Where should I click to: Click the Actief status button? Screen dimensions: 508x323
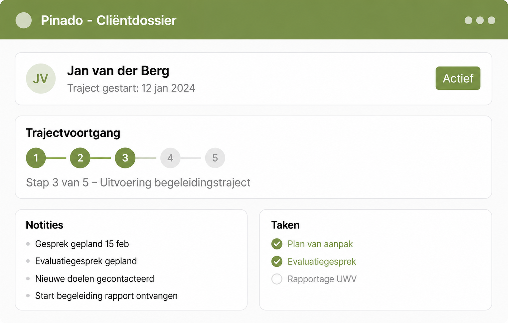(x=458, y=78)
